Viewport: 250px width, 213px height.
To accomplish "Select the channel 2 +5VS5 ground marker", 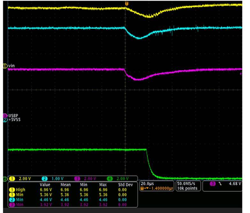I will pyautogui.click(x=5, y=120).
